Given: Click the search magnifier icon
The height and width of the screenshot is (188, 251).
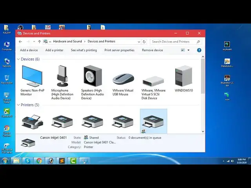Looking at the screenshot, I should [x=198, y=42].
